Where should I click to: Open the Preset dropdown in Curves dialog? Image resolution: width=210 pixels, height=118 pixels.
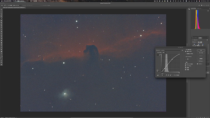coord(171,50)
